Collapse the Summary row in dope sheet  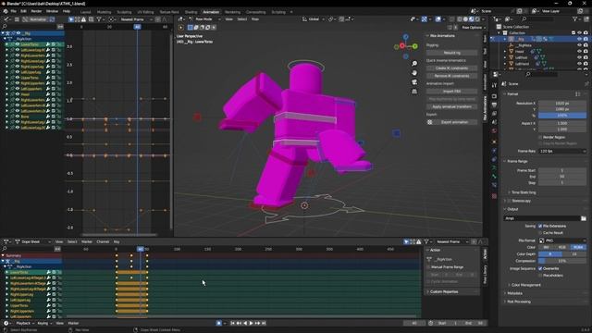3,255
